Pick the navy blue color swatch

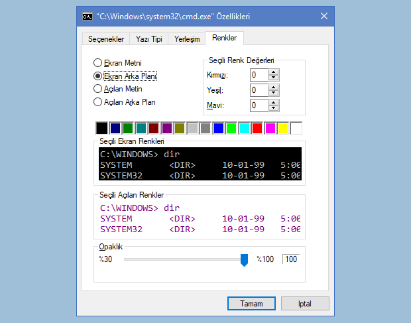coord(115,128)
